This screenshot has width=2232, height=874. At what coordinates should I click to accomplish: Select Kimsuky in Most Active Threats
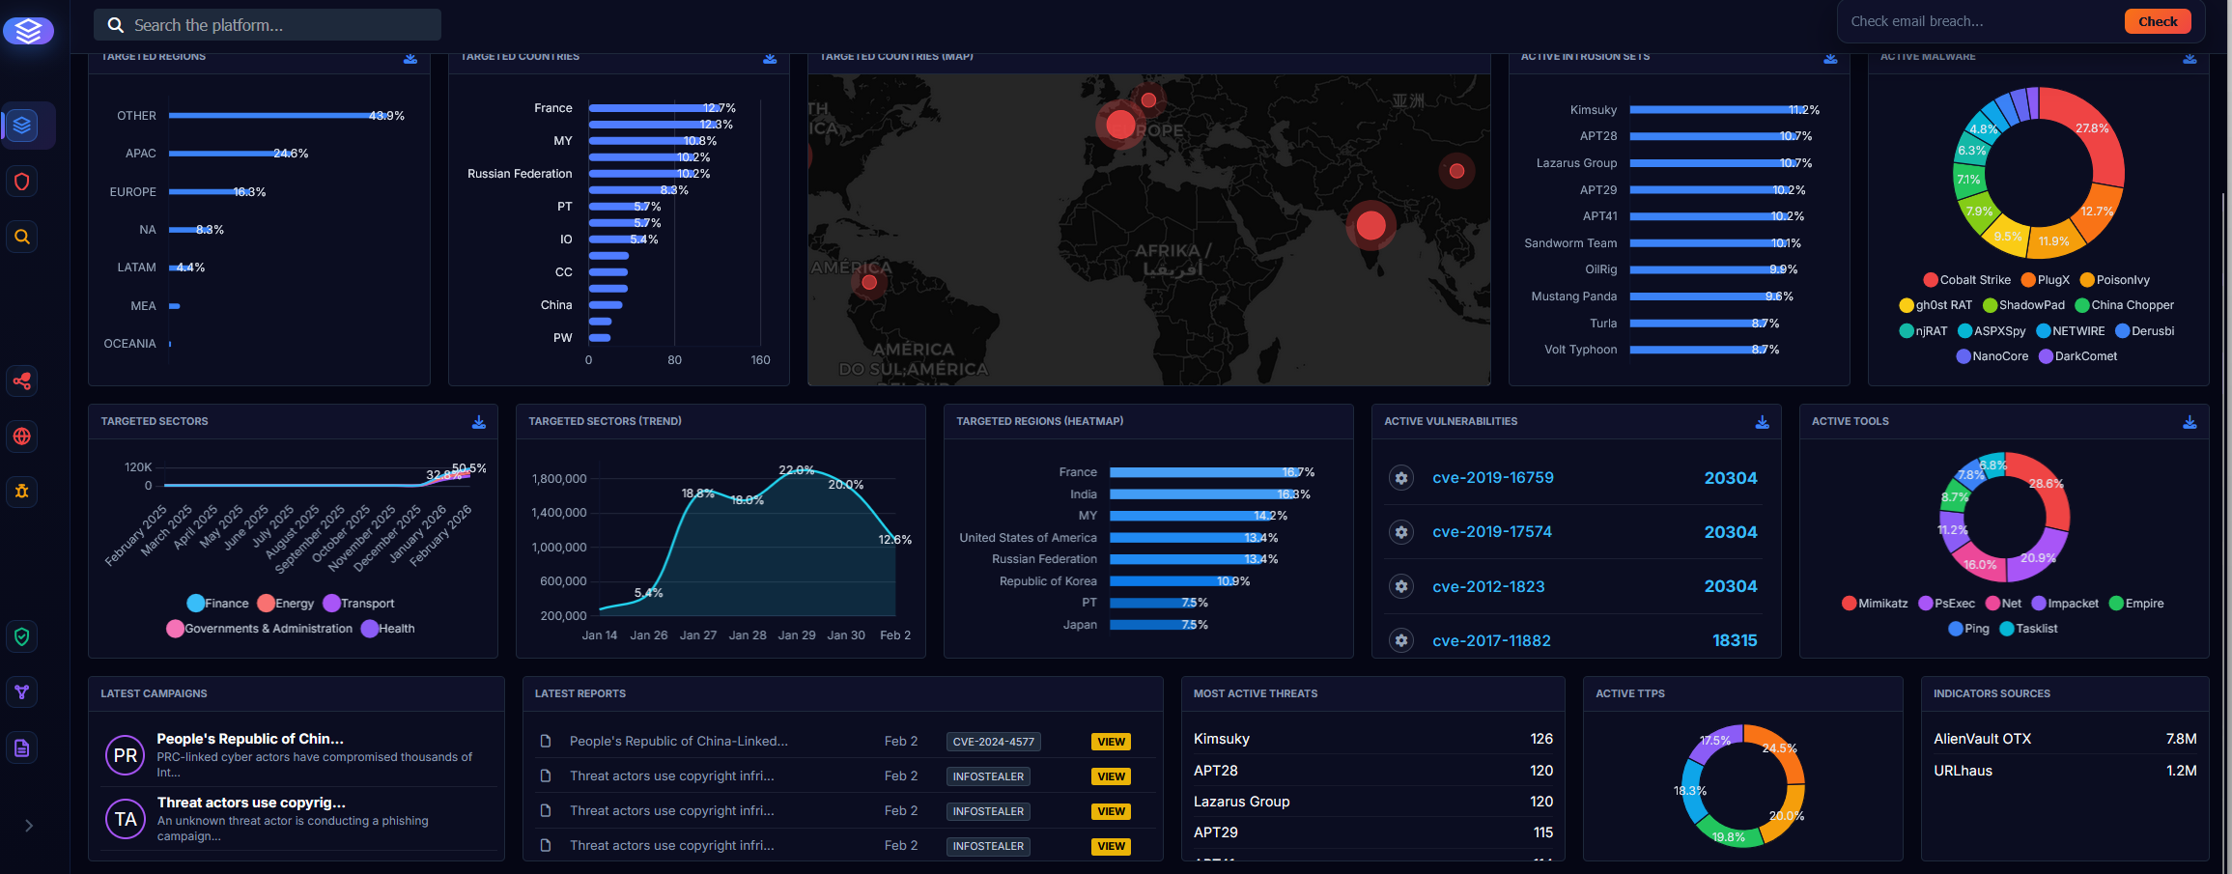coord(1372,739)
